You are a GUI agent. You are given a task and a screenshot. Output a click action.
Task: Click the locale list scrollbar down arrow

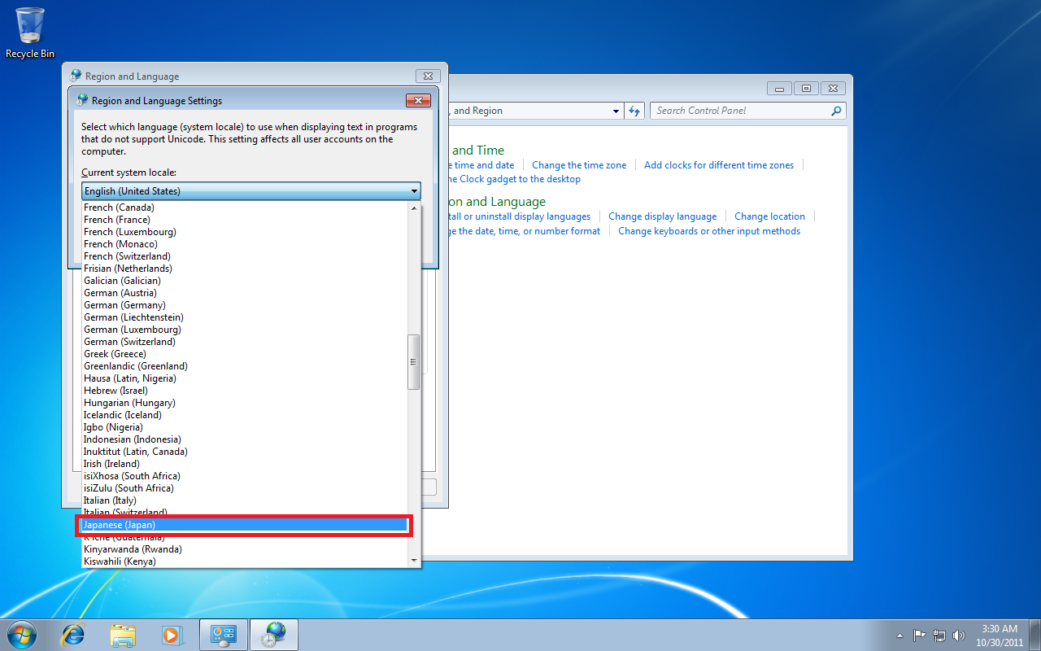(x=414, y=561)
